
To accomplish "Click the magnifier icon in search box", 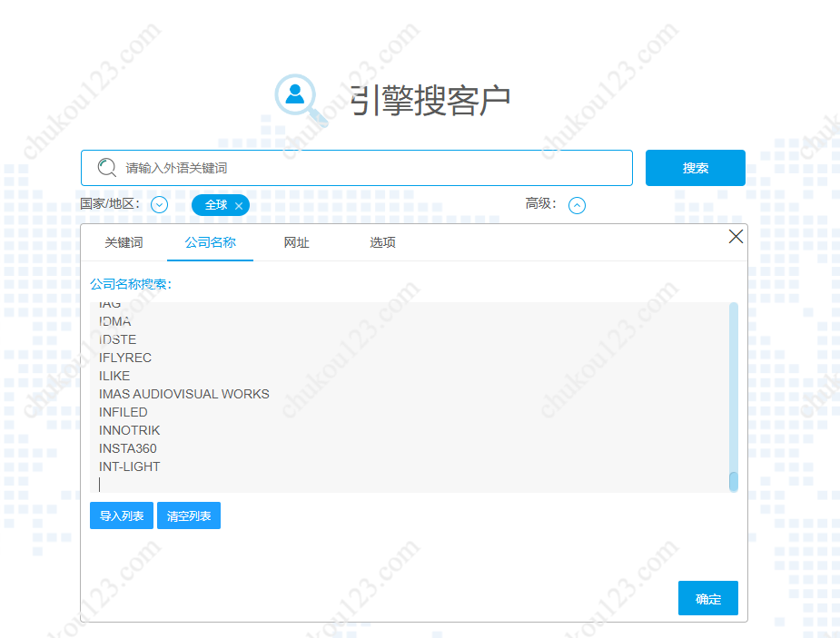I will click(x=106, y=168).
